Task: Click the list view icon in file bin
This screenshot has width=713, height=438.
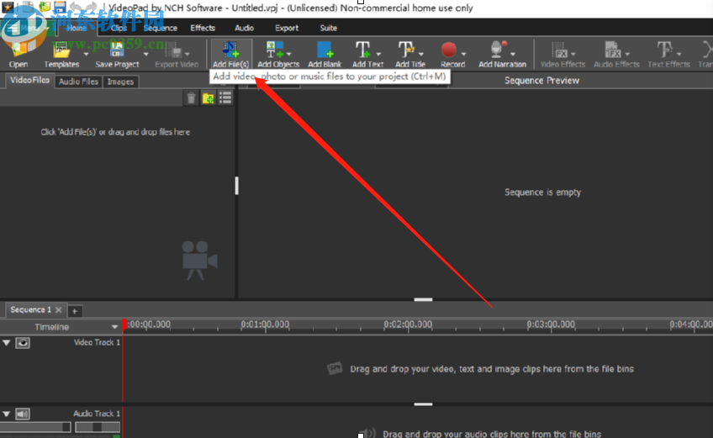Action: pyautogui.click(x=225, y=98)
